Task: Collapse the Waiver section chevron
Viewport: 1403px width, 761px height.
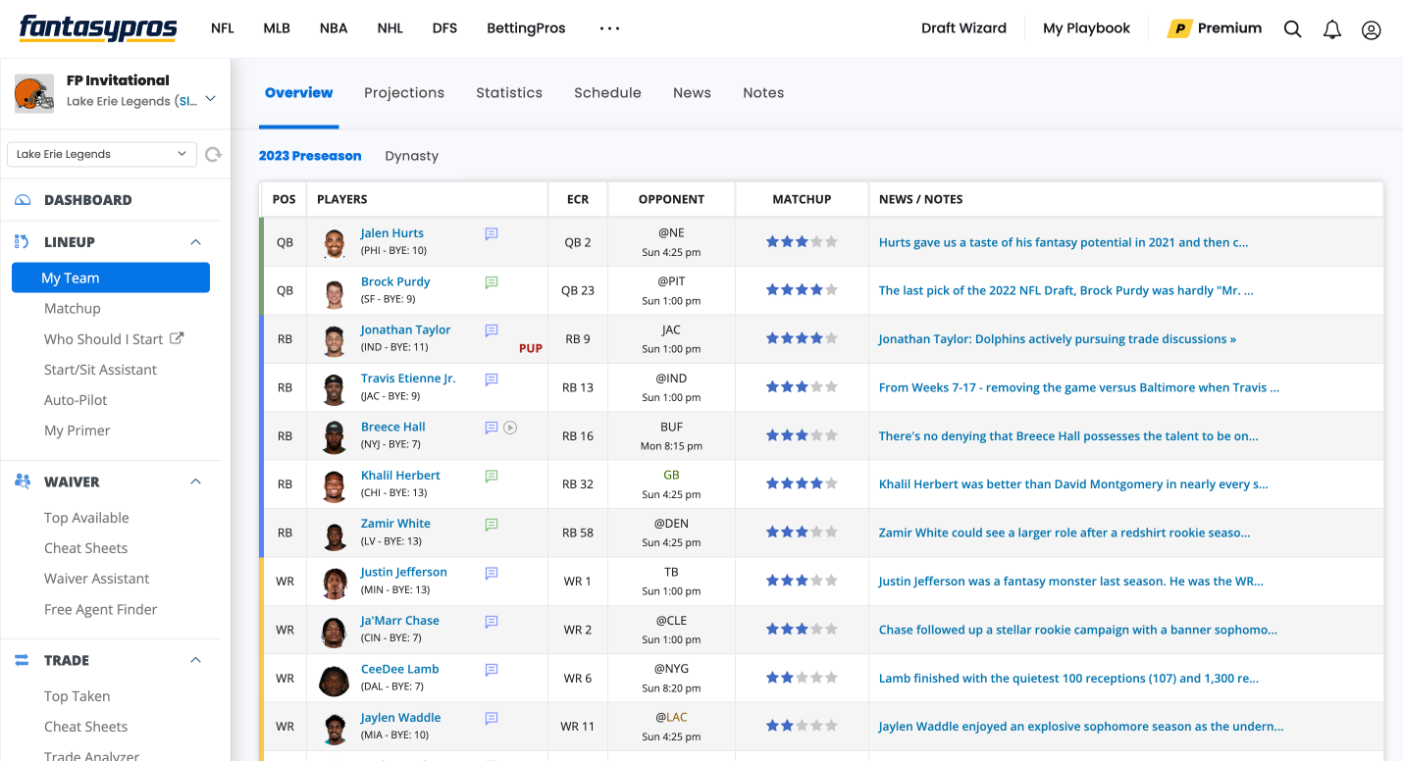Action: point(195,482)
